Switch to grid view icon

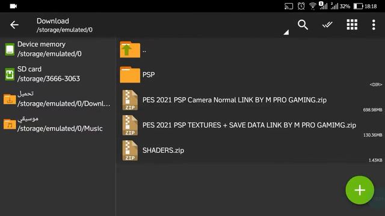(352, 25)
